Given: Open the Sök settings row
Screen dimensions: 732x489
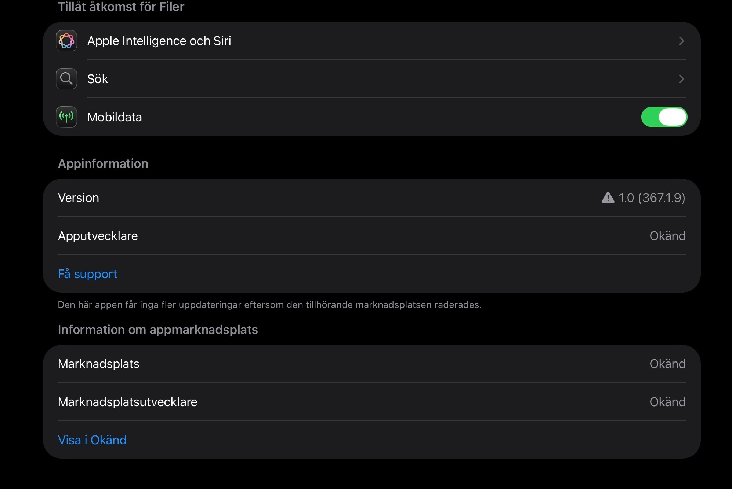Looking at the screenshot, I should pyautogui.click(x=98, y=79).
